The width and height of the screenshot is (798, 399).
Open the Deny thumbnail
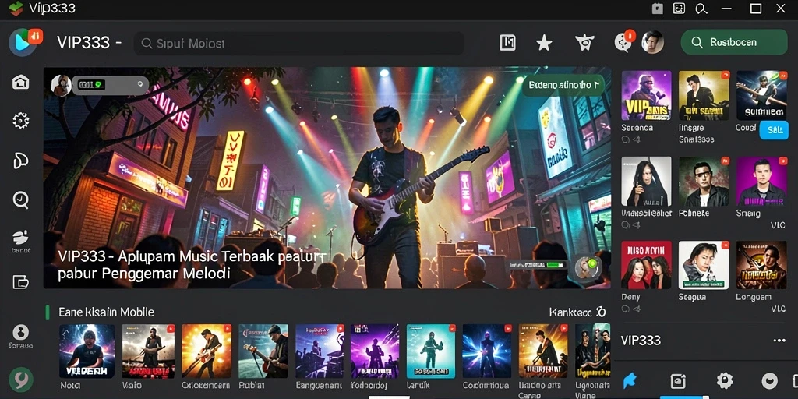pyautogui.click(x=646, y=265)
